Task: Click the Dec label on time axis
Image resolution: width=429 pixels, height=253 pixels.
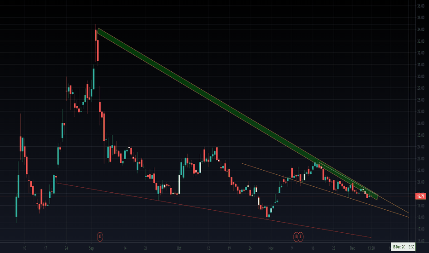Action: [x=353, y=248]
